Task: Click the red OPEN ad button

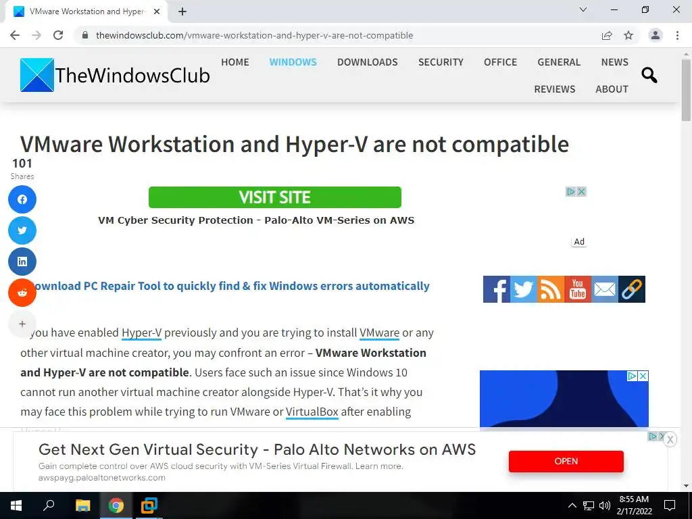Action: pos(566,461)
